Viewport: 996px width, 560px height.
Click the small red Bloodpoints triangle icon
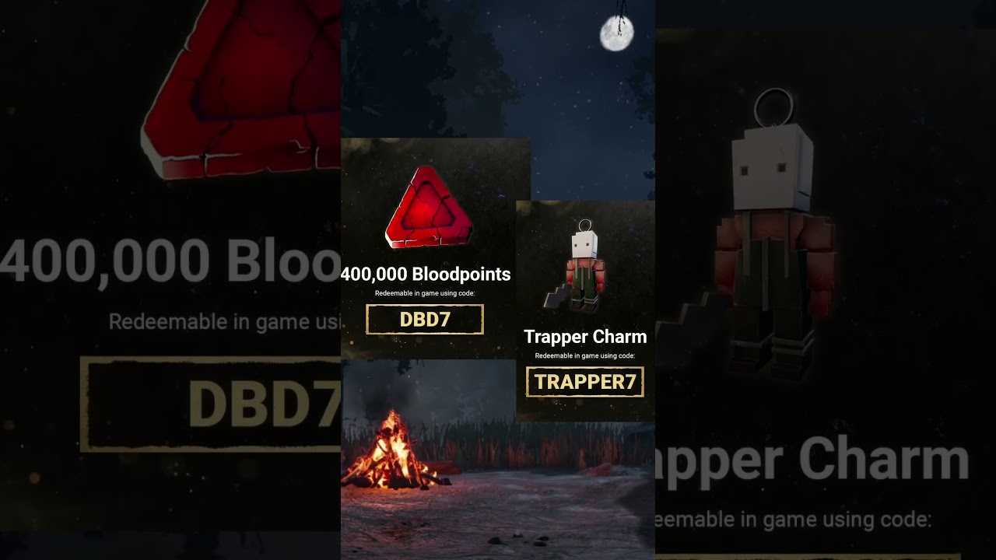coord(429,208)
